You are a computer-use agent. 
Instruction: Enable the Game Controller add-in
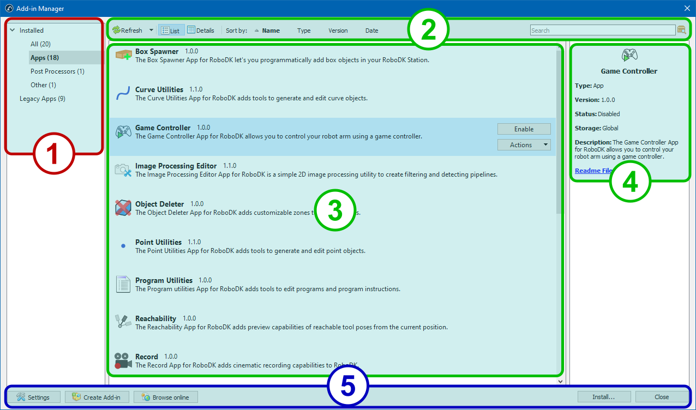point(524,129)
